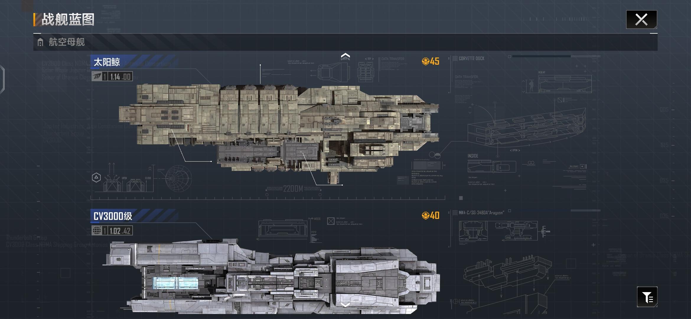Click the 太阳鲸 version tag 1.14_00

(x=120, y=77)
